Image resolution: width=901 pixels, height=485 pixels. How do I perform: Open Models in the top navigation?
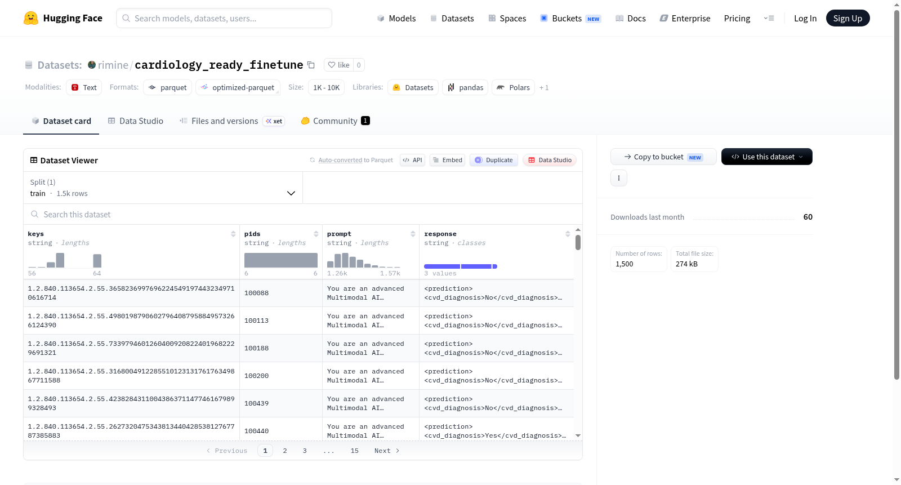pos(396,18)
